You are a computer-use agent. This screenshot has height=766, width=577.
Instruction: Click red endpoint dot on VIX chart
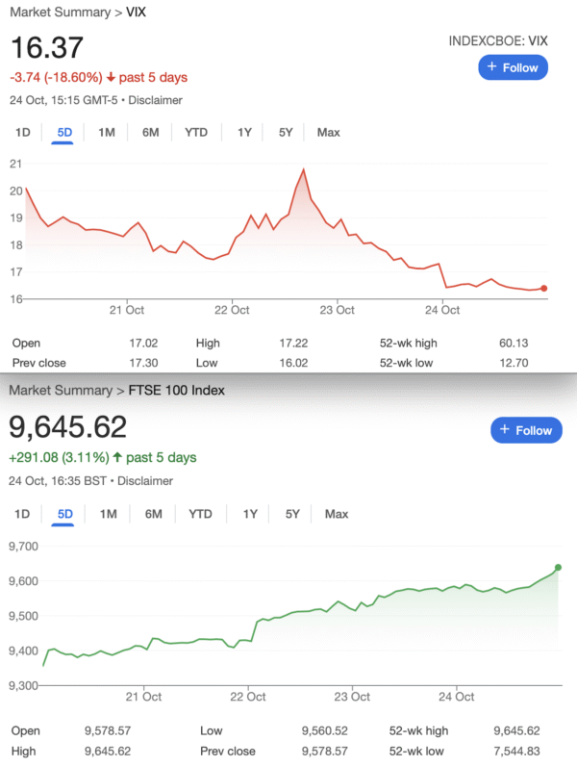point(544,288)
